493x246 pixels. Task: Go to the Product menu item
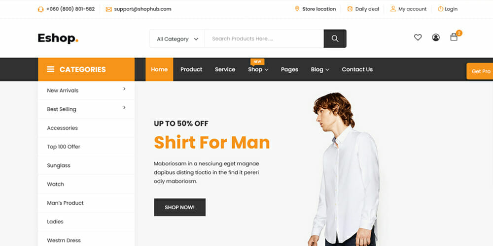[191, 69]
